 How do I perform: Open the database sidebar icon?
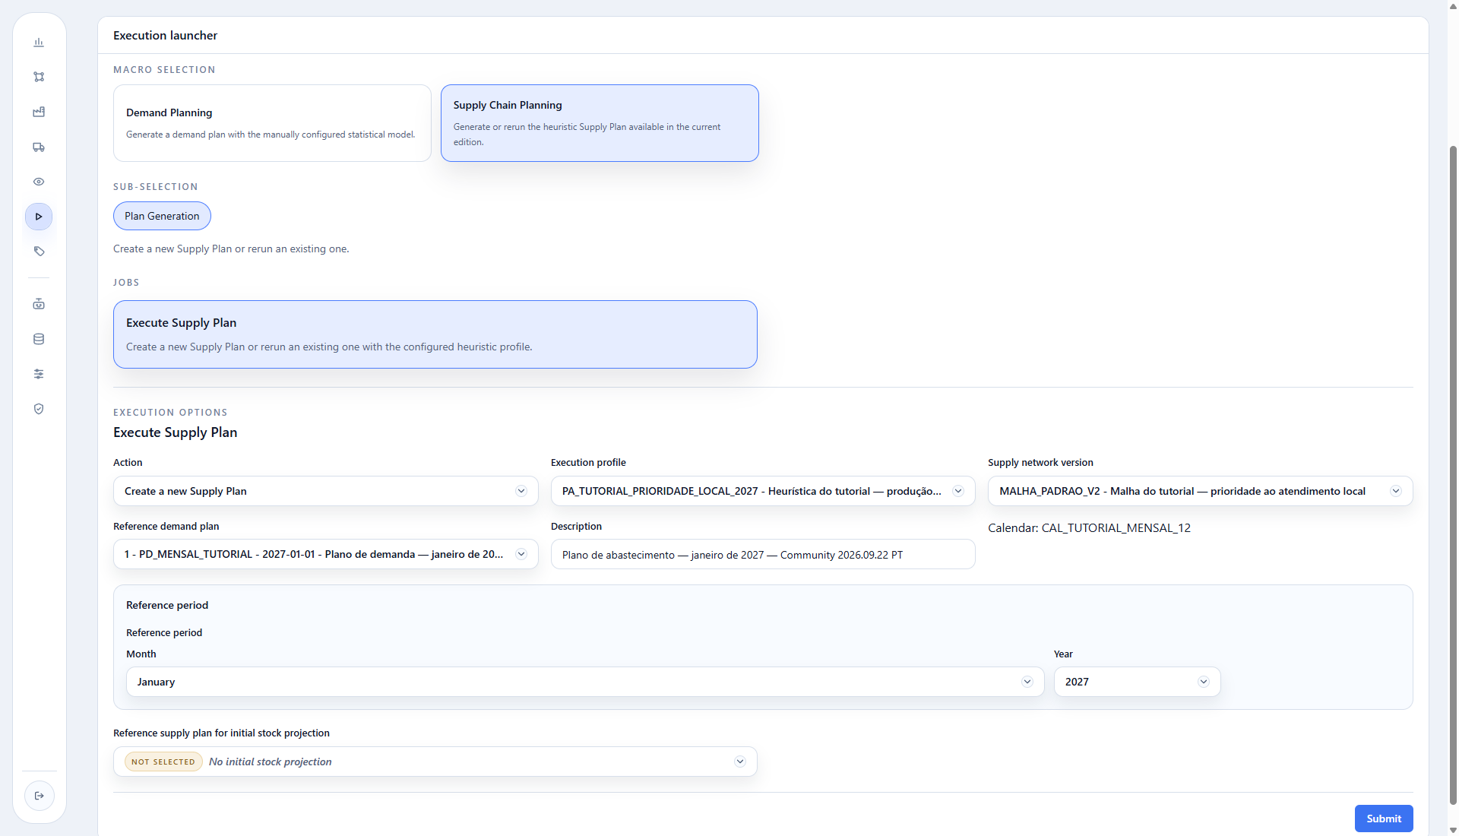[39, 339]
